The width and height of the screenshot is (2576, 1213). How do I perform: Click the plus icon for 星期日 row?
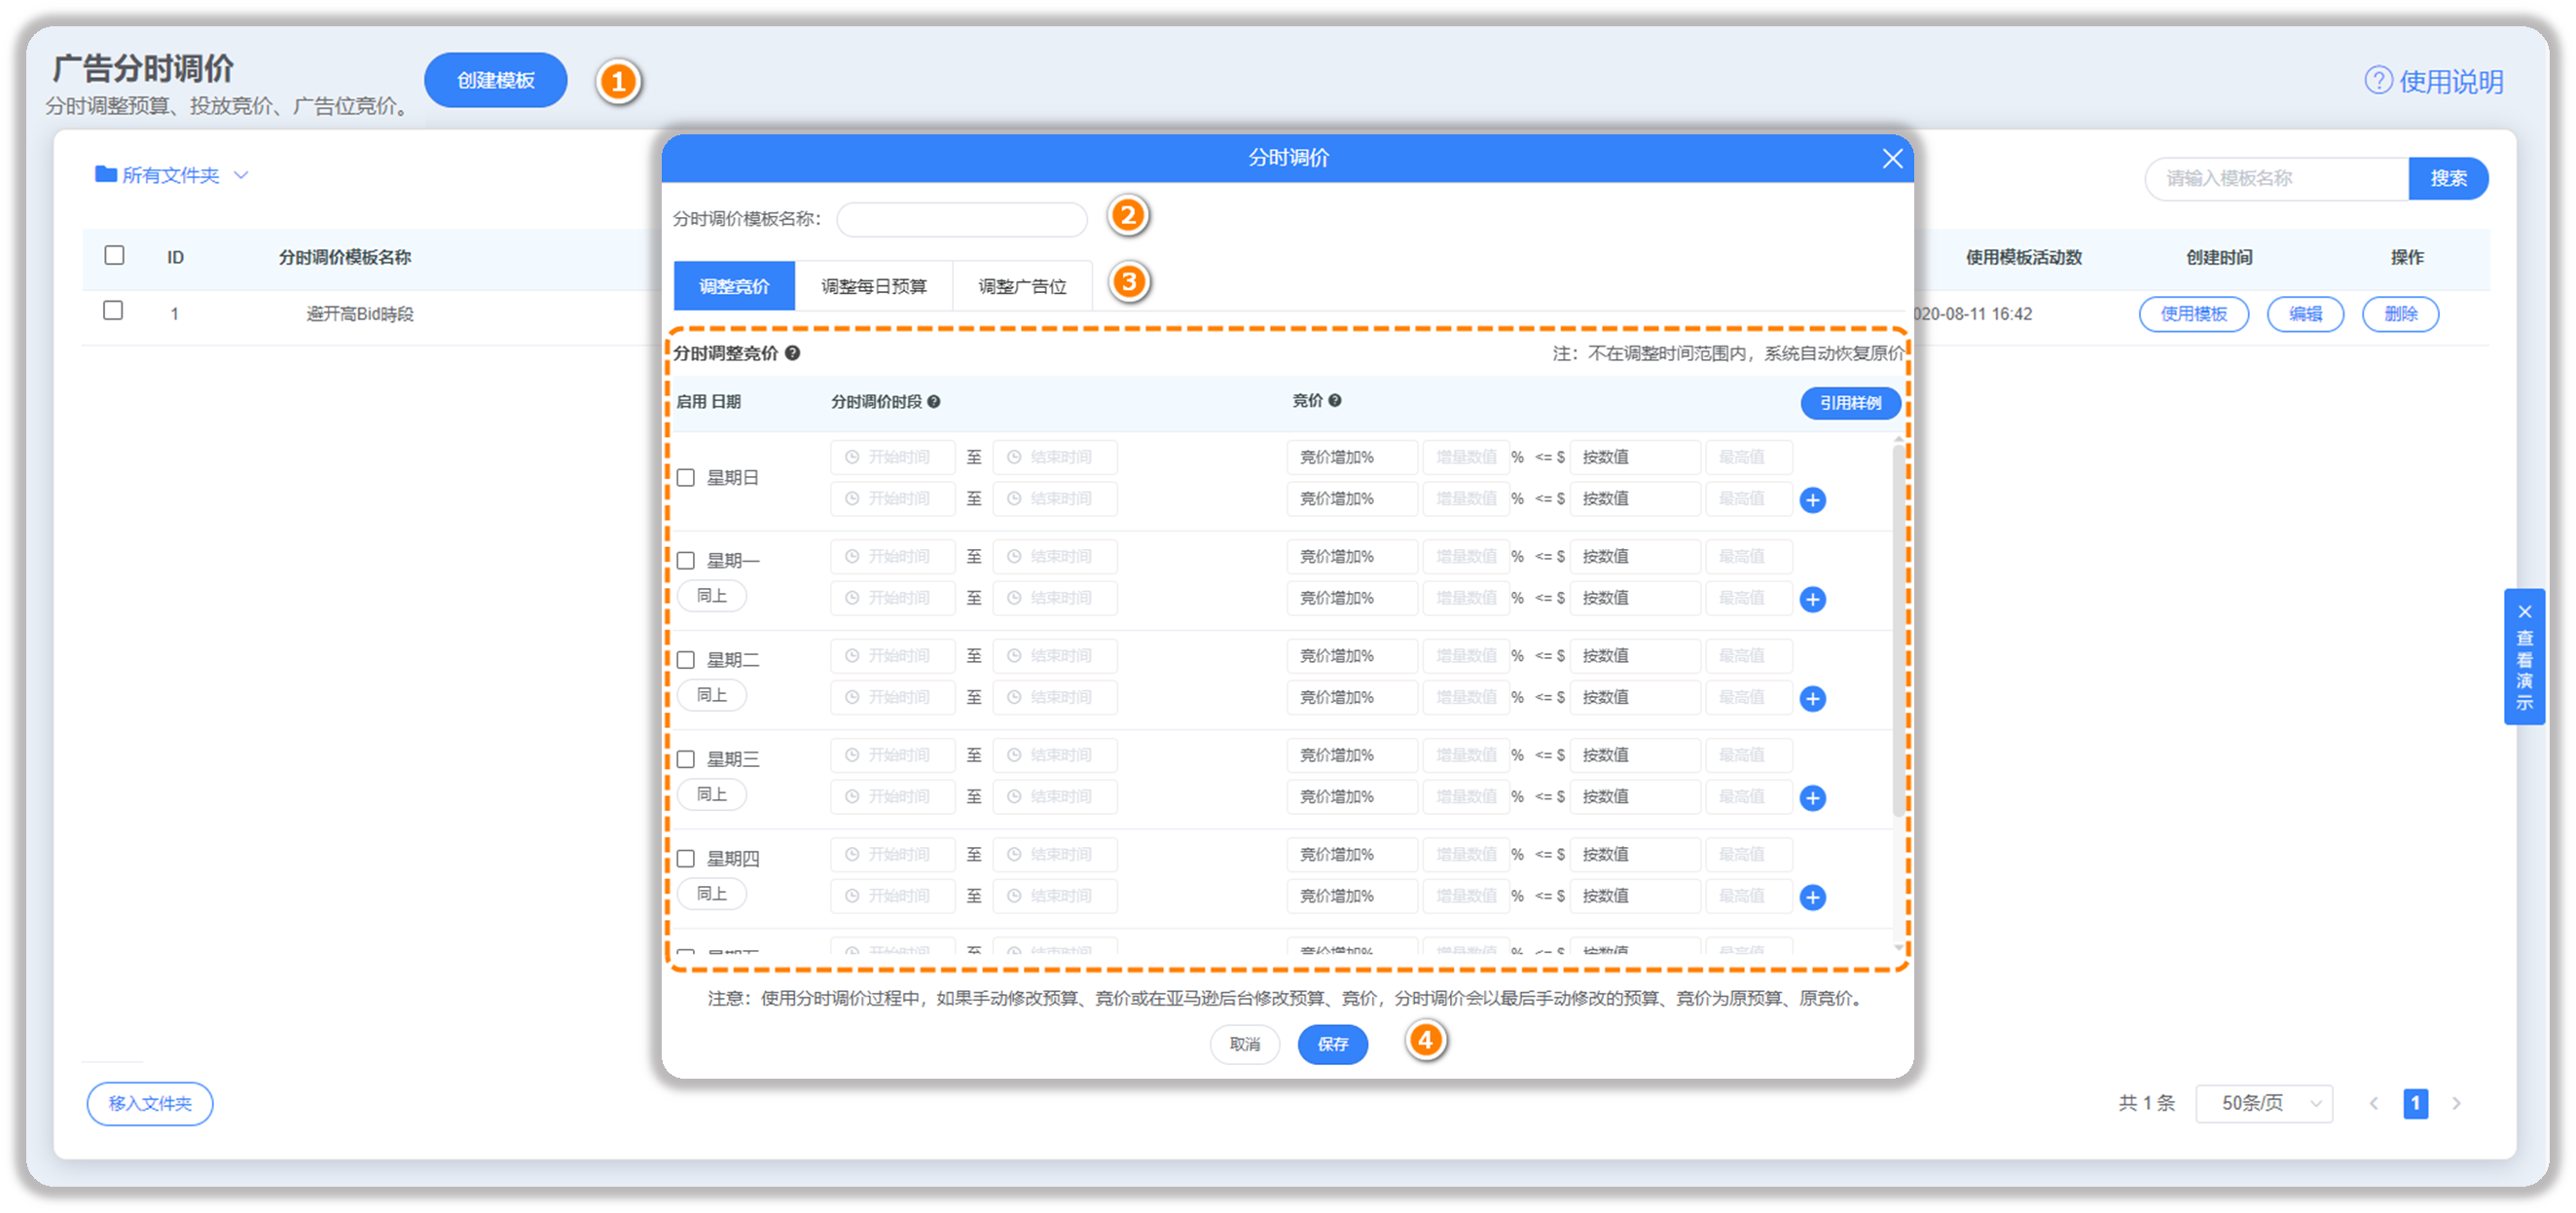(x=1812, y=500)
